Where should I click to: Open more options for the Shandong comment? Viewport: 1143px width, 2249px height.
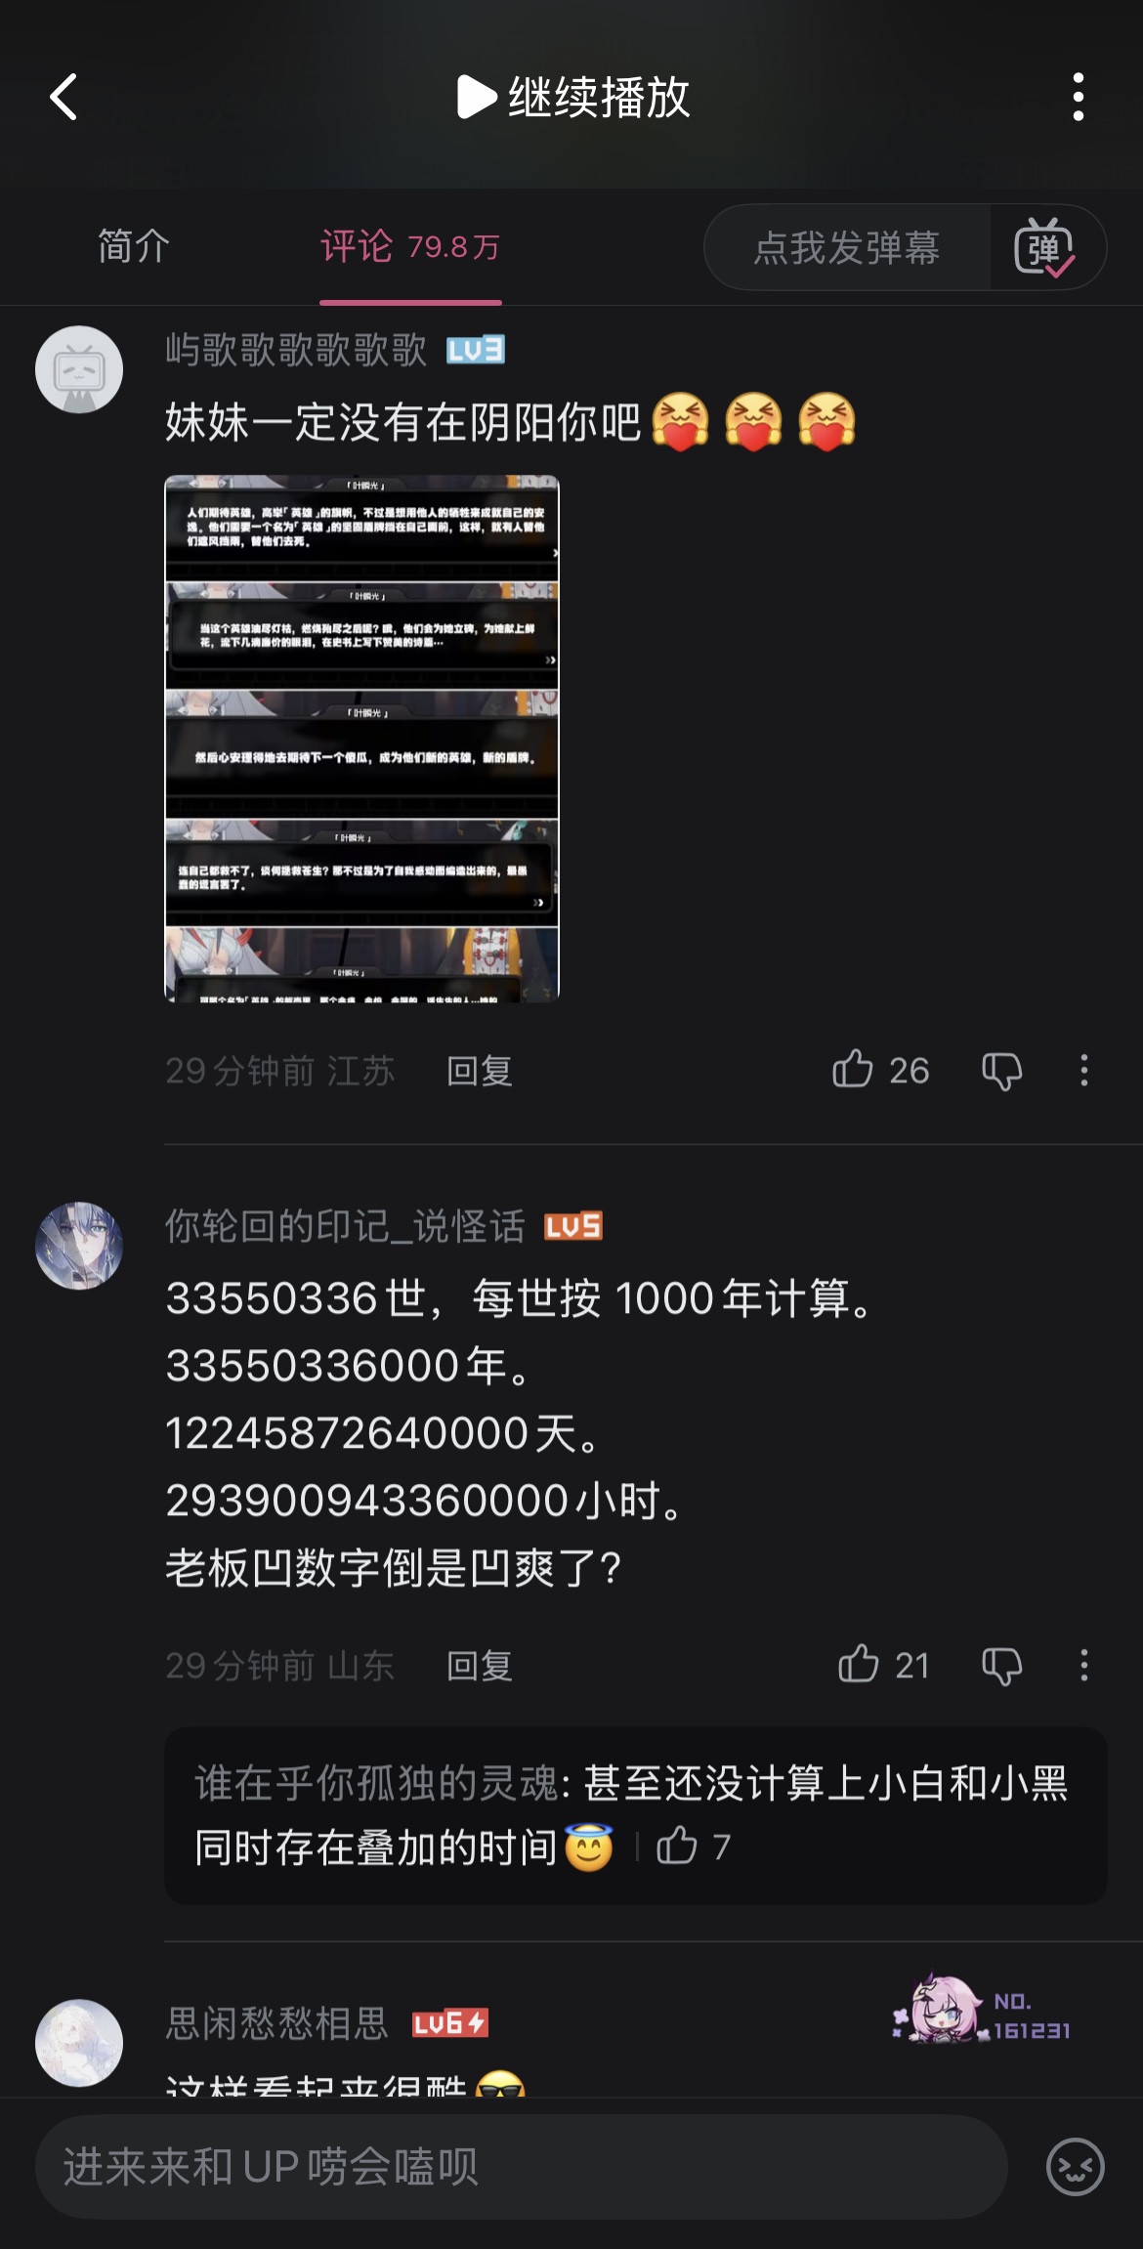click(1083, 1665)
